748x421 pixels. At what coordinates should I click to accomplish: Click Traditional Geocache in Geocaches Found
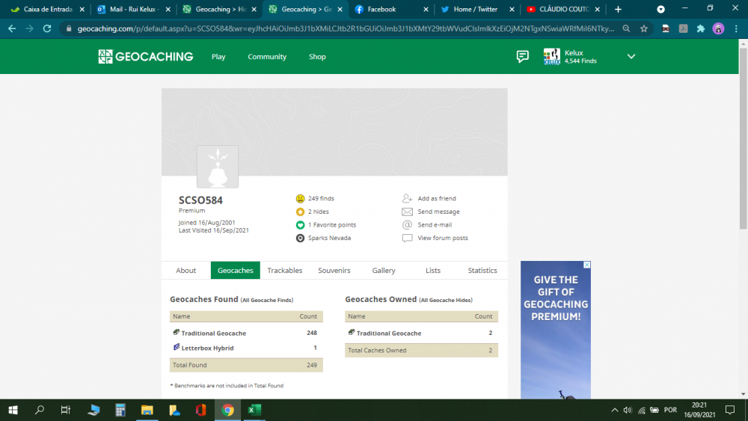click(x=214, y=334)
